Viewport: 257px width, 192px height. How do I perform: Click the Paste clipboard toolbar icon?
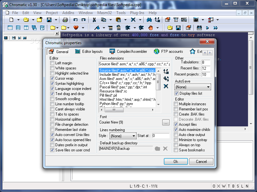coord(118,20)
